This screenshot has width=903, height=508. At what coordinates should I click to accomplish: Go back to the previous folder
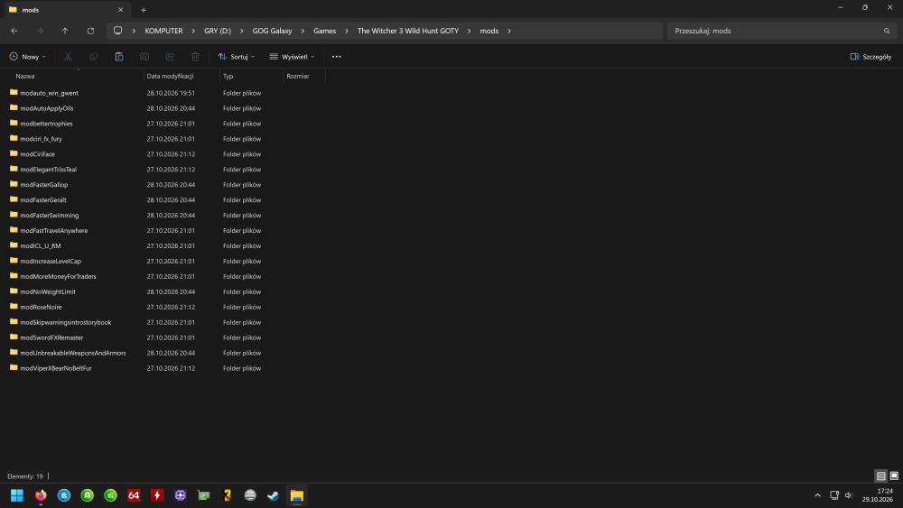pyautogui.click(x=14, y=31)
